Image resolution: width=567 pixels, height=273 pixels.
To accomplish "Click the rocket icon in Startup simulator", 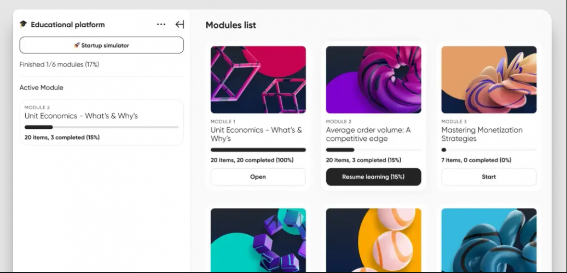I will click(77, 45).
